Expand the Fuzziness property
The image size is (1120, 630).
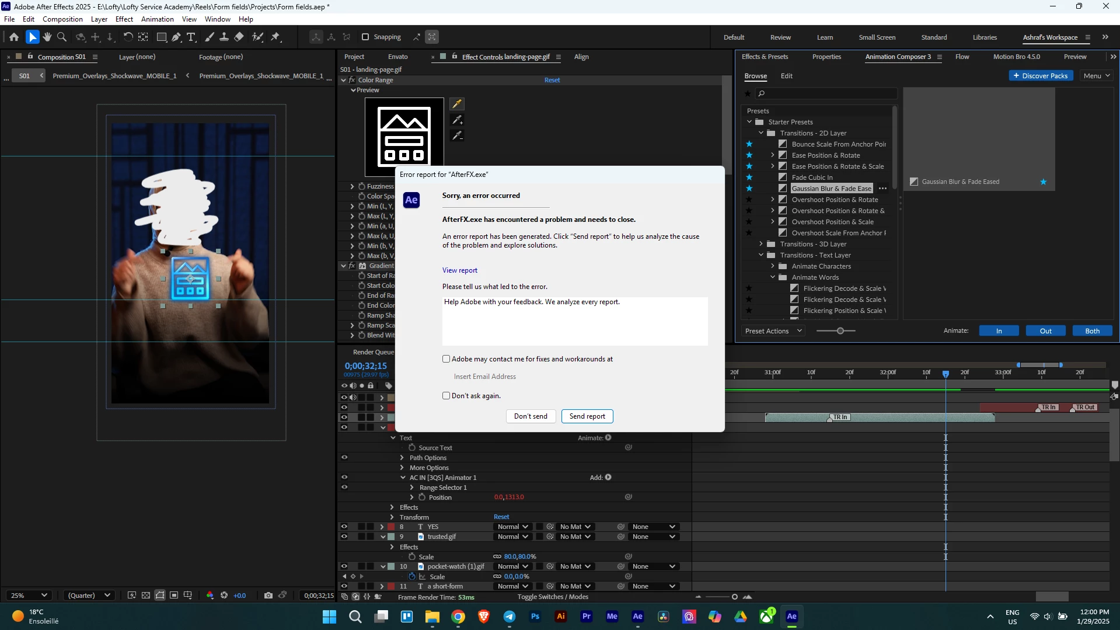click(352, 186)
